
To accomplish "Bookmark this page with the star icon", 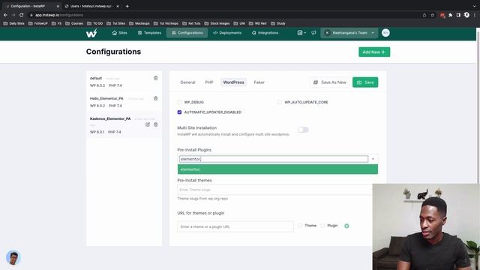I will [432, 15].
